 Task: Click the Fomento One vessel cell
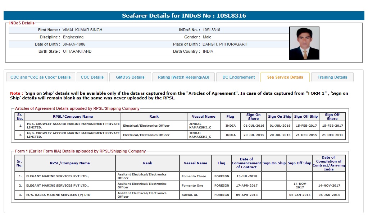[x=195, y=186]
